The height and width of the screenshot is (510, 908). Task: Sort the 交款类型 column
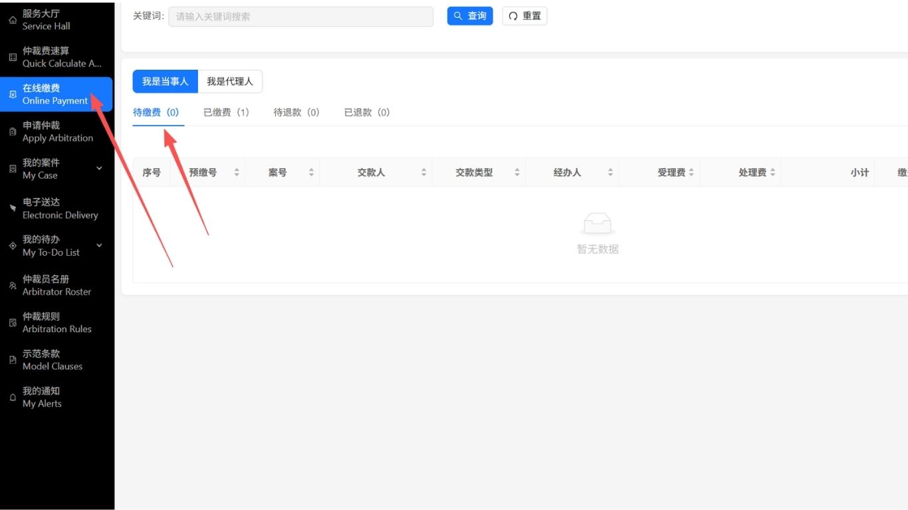517,173
